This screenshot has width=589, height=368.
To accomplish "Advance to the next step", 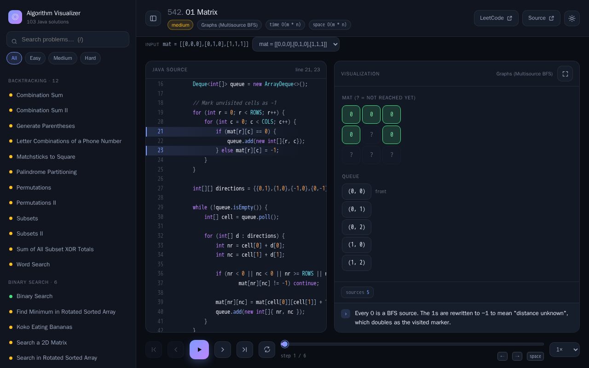I will click(x=223, y=350).
